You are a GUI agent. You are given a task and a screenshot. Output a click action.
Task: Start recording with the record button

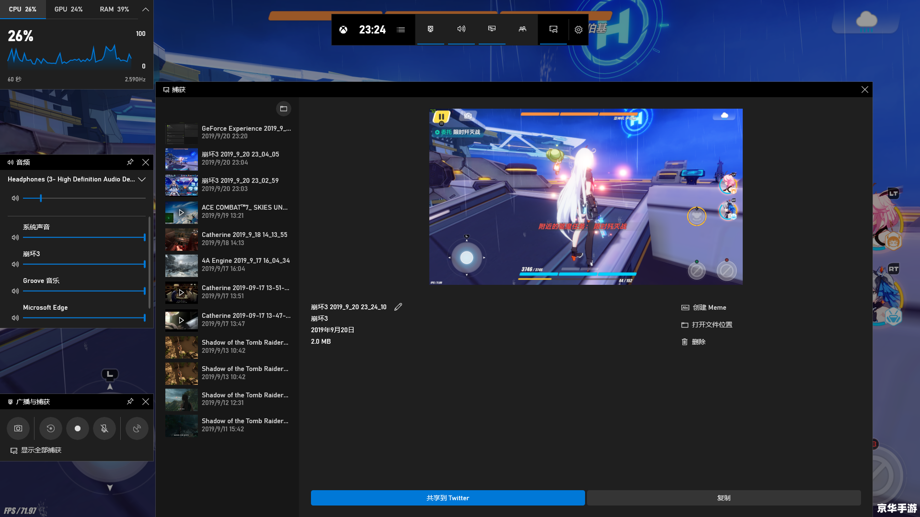tap(78, 428)
